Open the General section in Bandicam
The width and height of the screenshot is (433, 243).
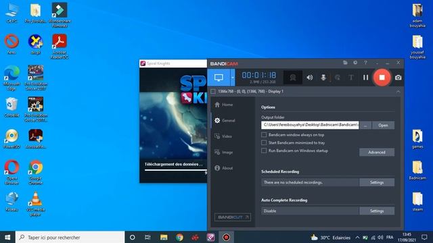225,120
